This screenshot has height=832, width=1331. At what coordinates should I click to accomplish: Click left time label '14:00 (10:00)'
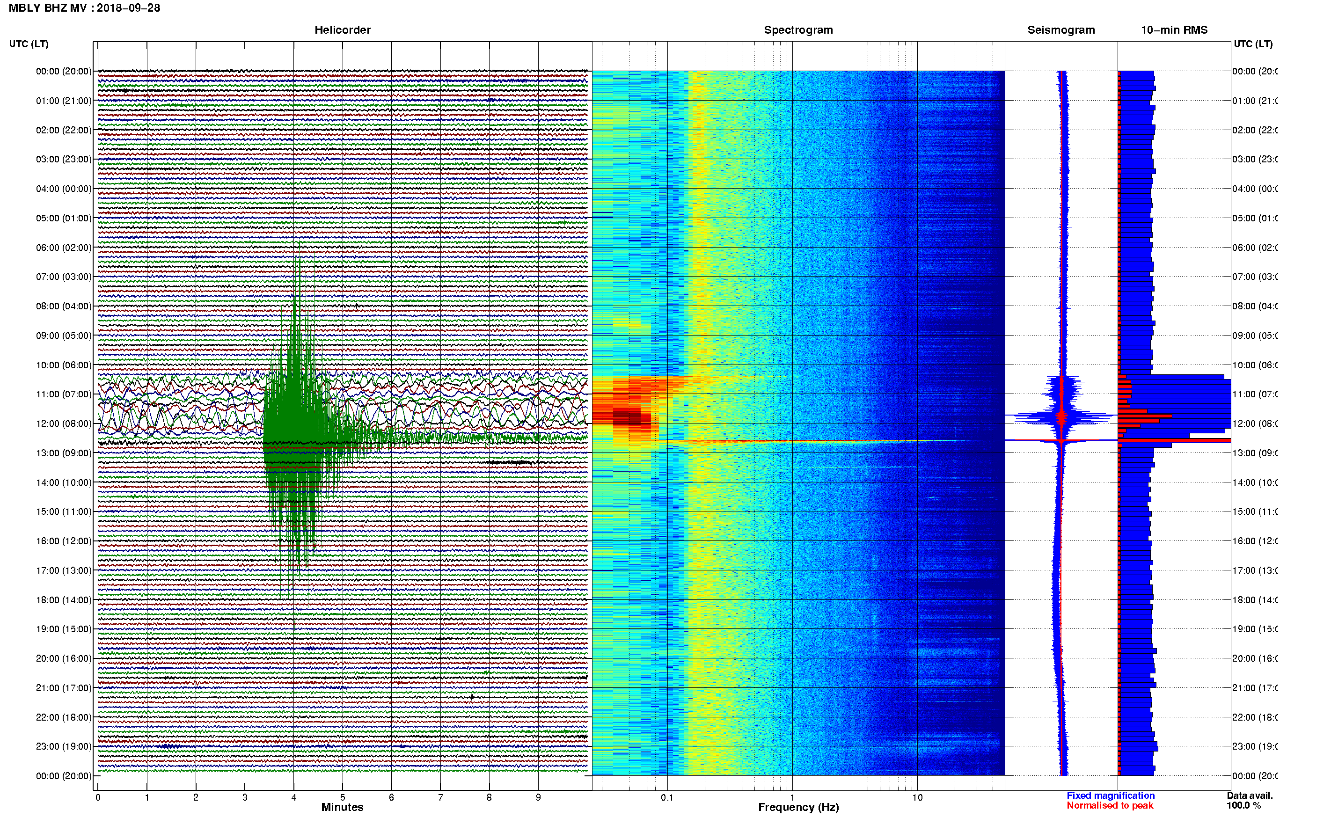tap(64, 482)
